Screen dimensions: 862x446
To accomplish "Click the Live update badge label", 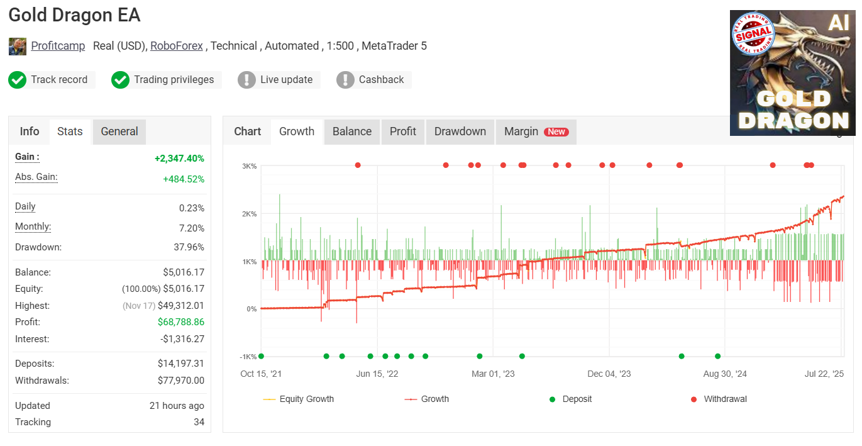I will 286,80.
